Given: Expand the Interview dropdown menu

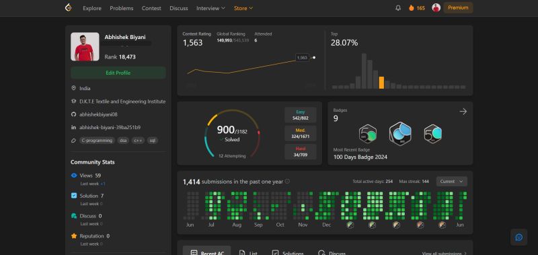Looking at the screenshot, I should point(210,8).
